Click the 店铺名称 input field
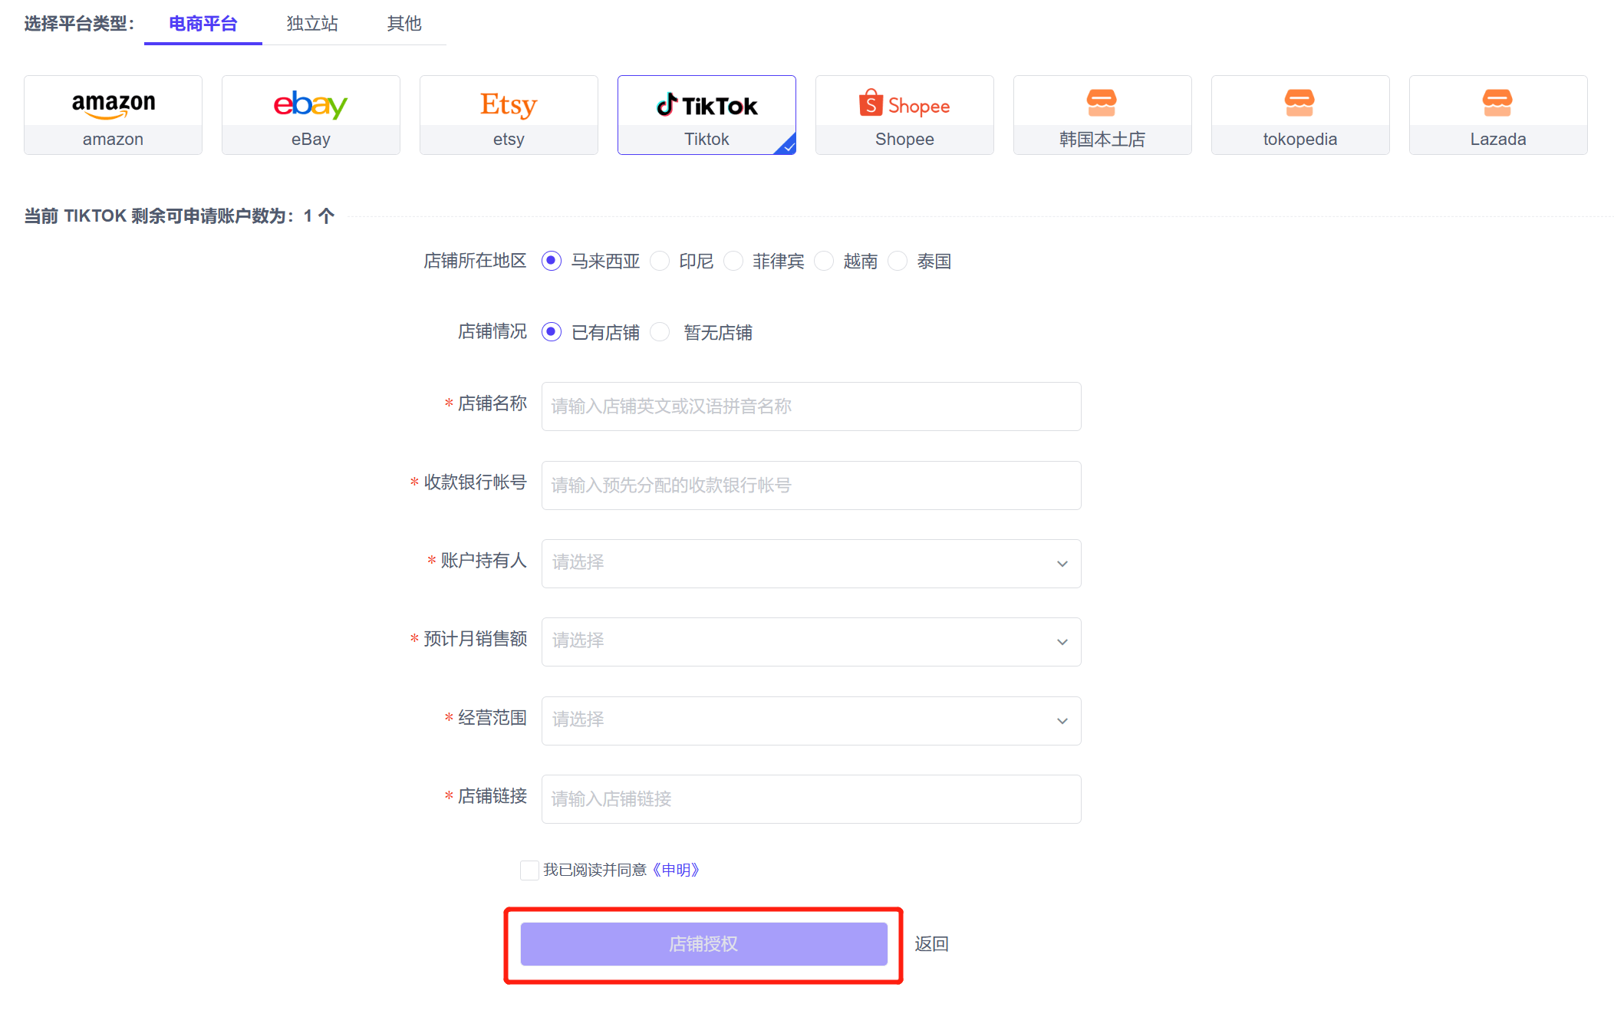1614x1017 pixels. [x=811, y=406]
